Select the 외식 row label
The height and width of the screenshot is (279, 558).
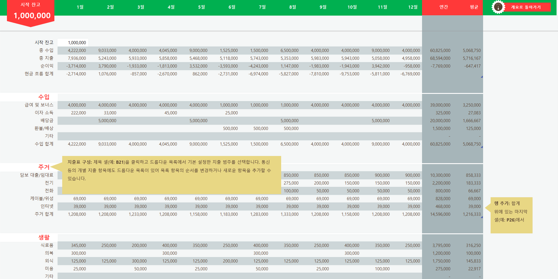(x=49, y=261)
